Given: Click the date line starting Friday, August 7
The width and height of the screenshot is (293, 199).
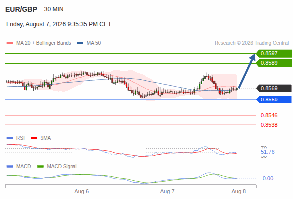Looking at the screenshot, I should pos(59,24).
